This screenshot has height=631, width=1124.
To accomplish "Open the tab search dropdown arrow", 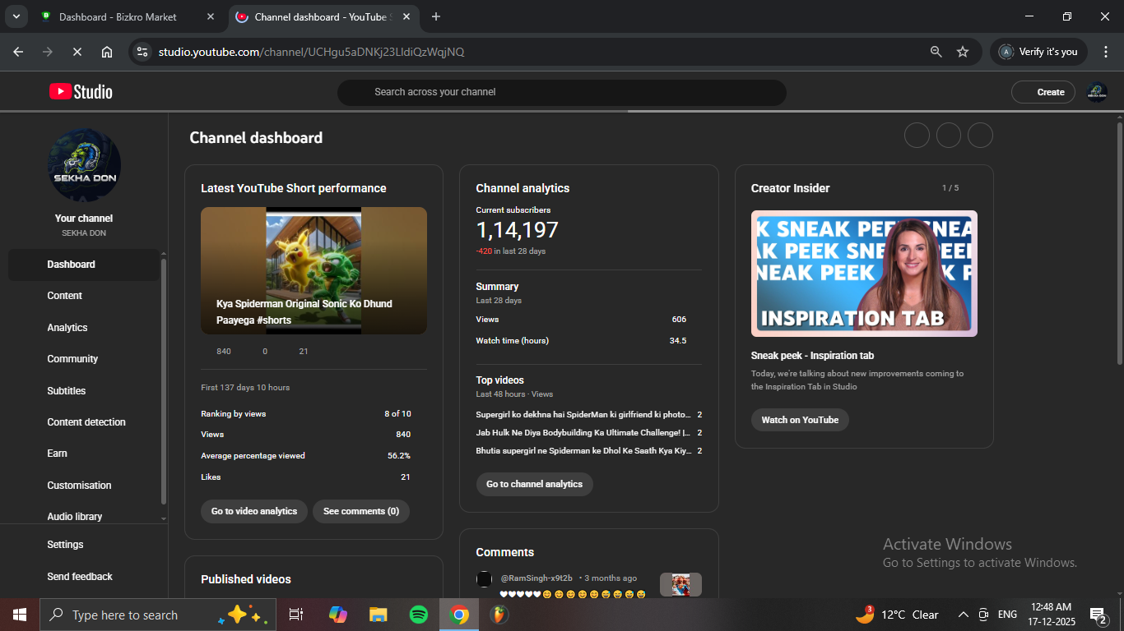I will point(16,16).
